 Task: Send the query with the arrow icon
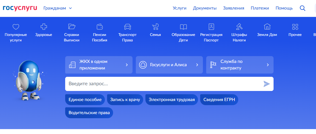click(x=267, y=84)
